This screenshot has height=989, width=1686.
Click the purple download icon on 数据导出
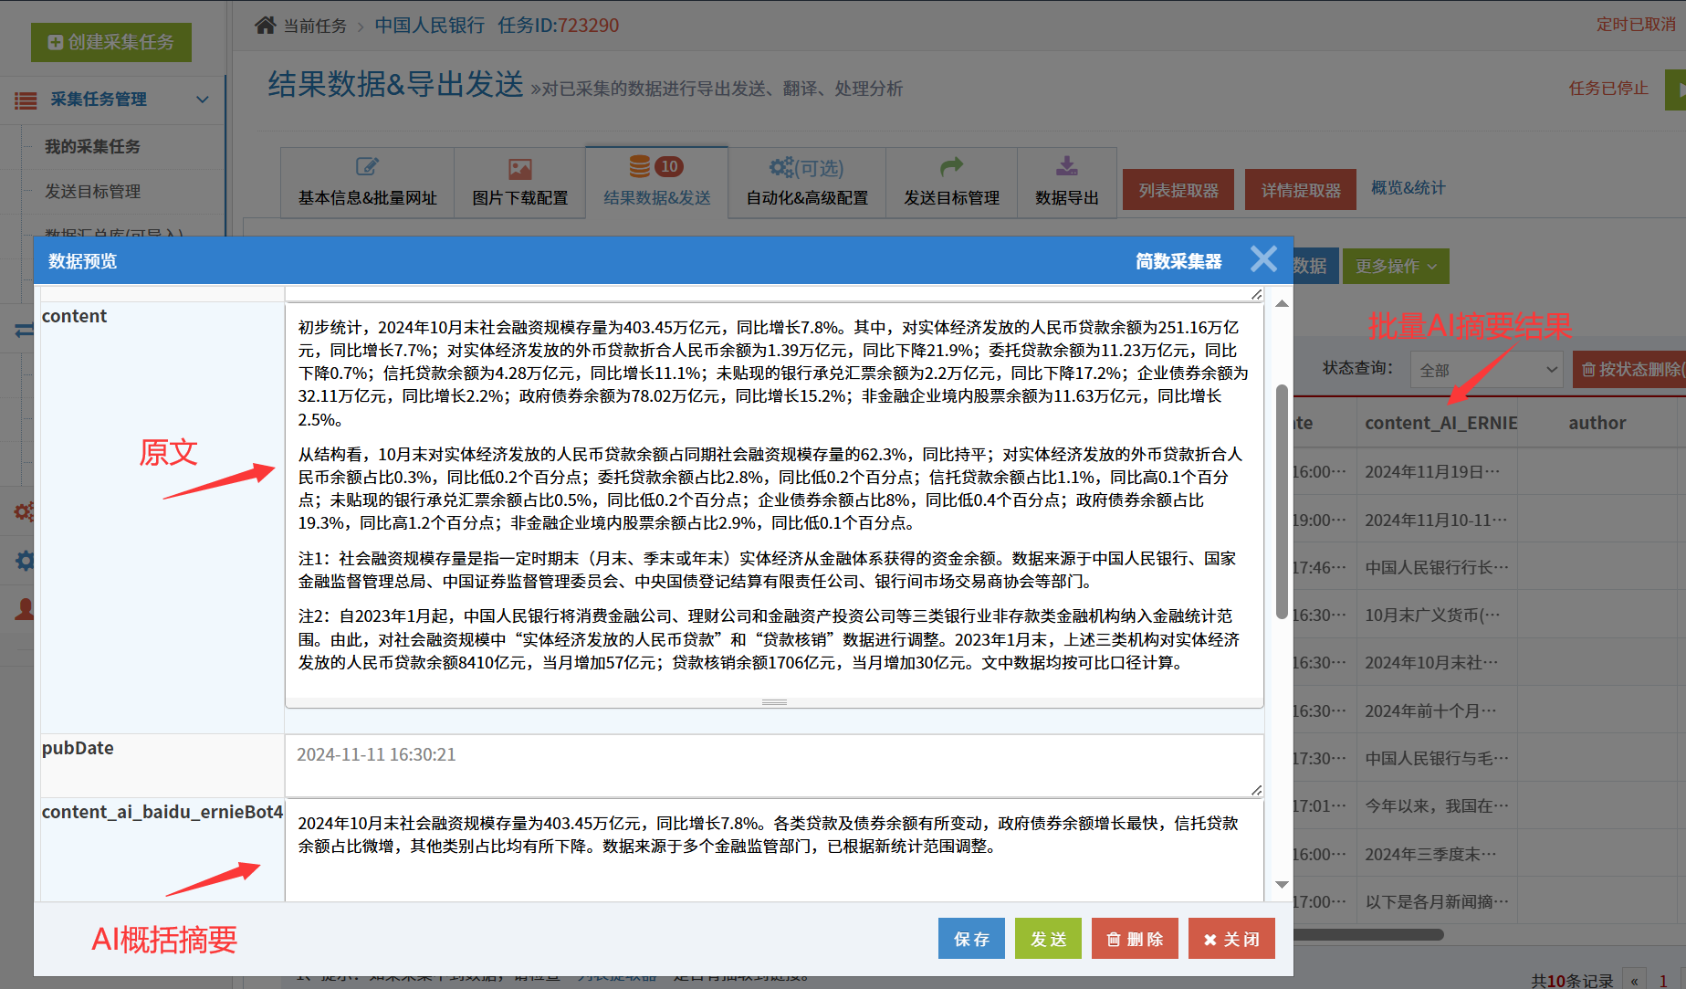click(1066, 166)
